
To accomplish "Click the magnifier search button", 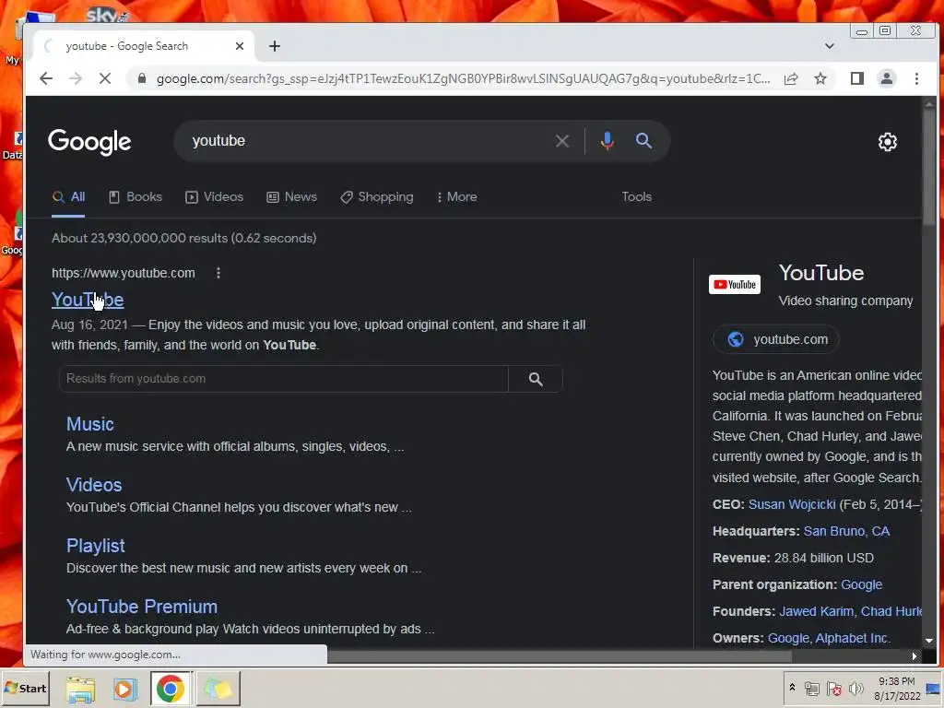I will [x=643, y=141].
